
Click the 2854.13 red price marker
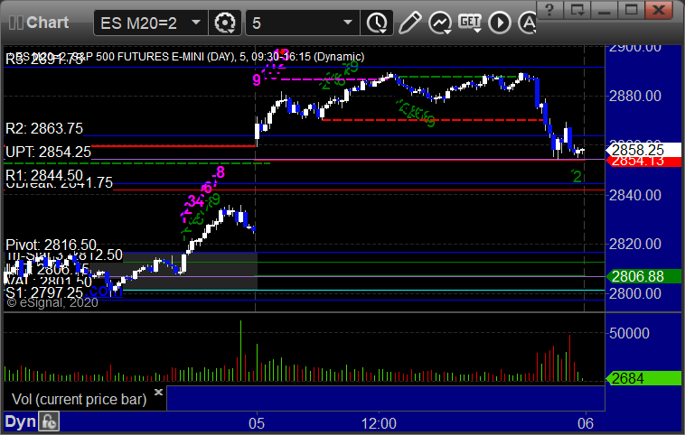point(643,162)
